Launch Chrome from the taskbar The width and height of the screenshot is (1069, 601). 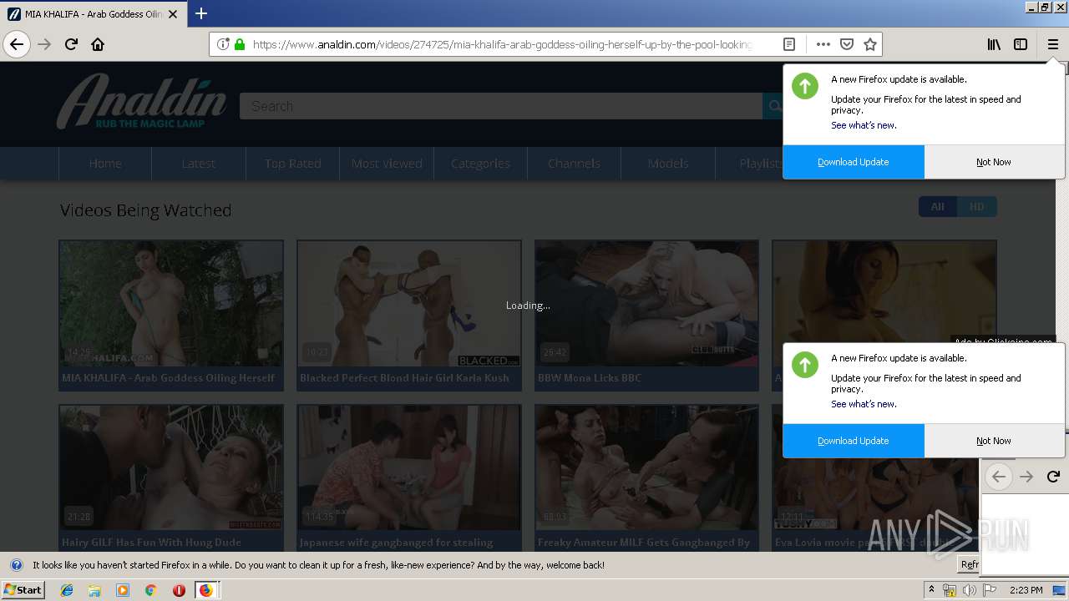pyautogui.click(x=150, y=590)
